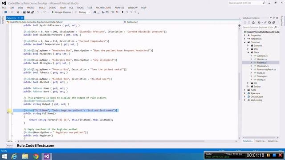This screenshot has width=285, height=160.
Task: Select Address.cs in Solution Explorer
Action: click(262, 56)
